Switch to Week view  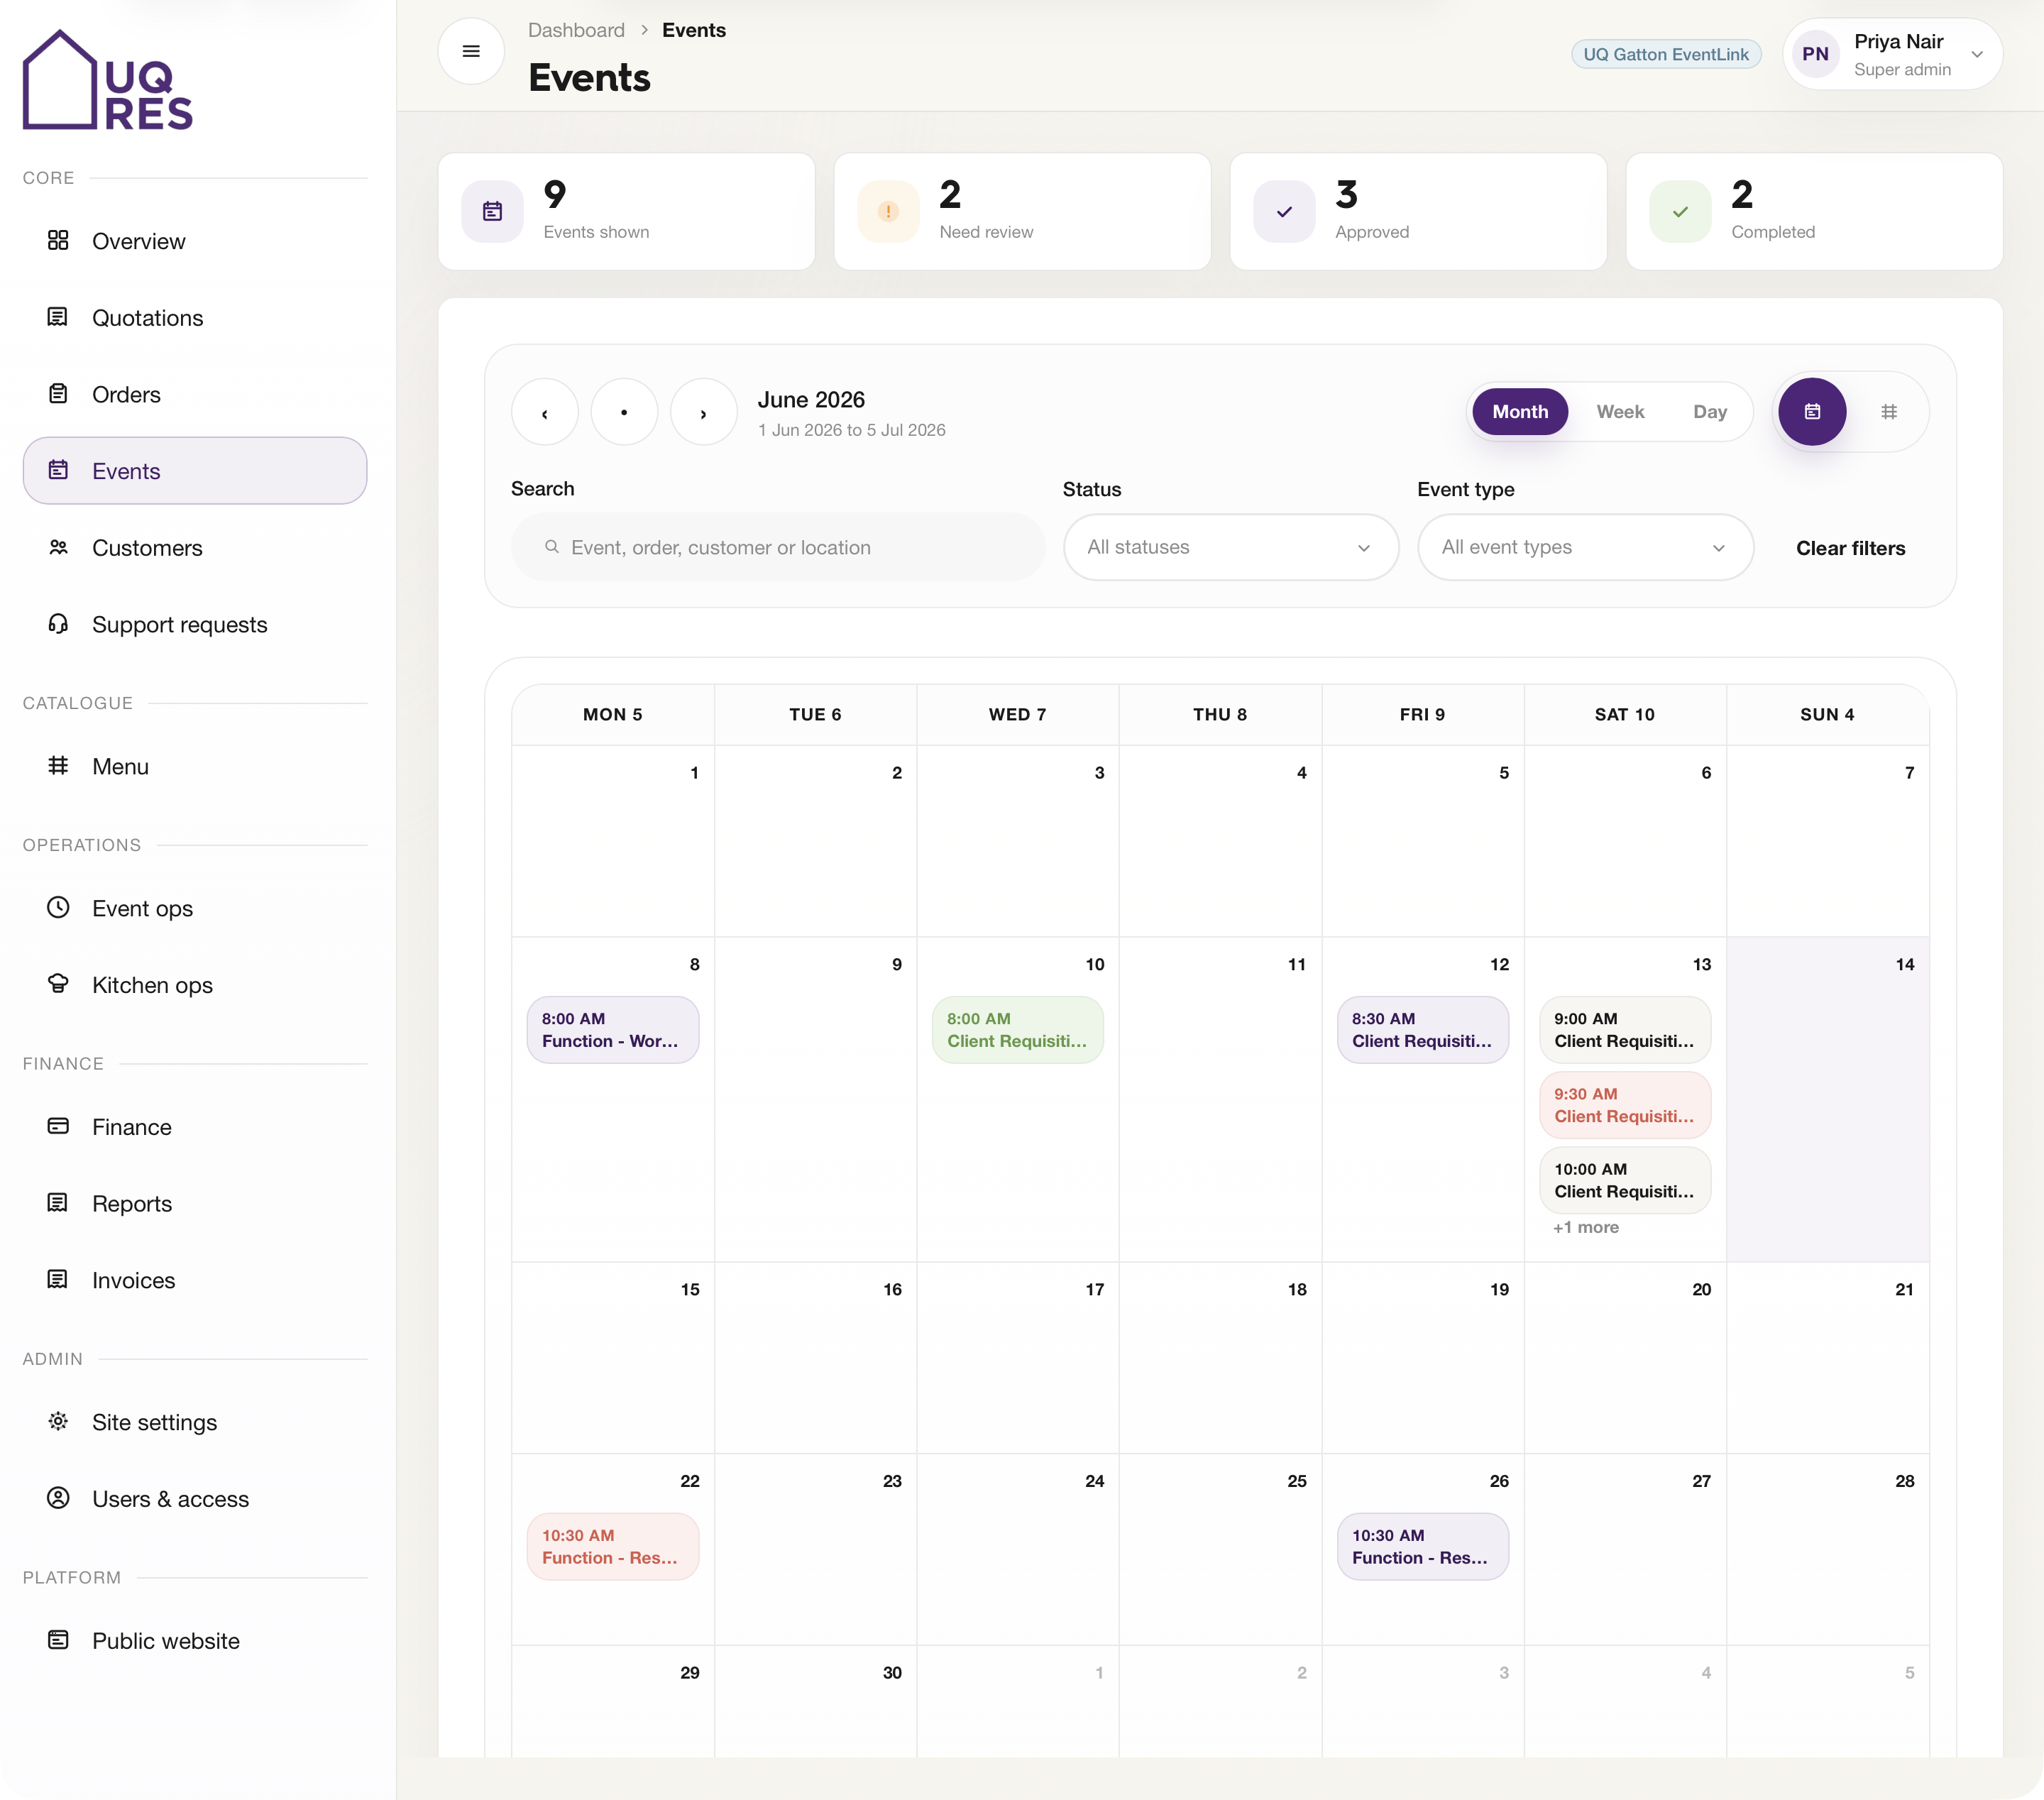click(x=1620, y=412)
